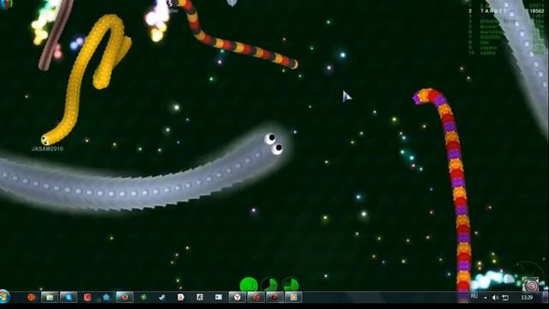Click the JASAM2010 player name label
The image size is (549, 309).
47,148
